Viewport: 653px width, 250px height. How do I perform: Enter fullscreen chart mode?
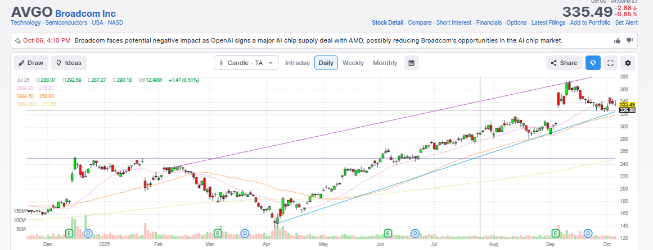coord(610,63)
